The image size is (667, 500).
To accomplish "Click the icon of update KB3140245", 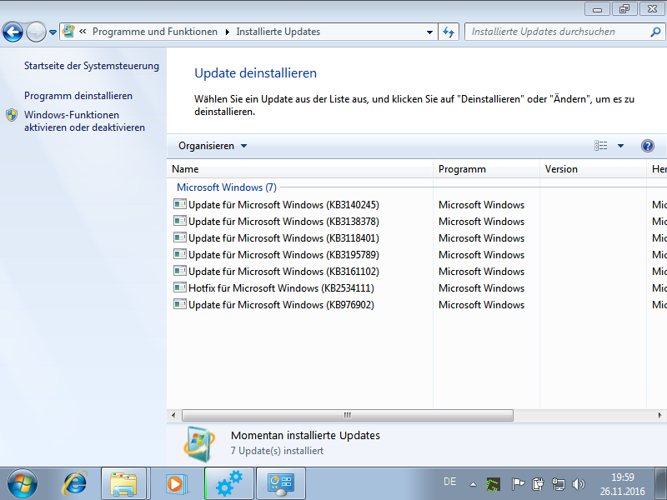I will 180,204.
